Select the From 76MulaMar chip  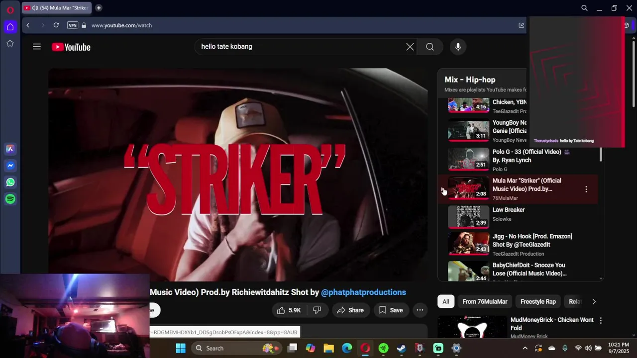click(485, 301)
